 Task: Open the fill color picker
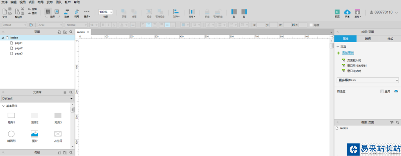(185, 25)
